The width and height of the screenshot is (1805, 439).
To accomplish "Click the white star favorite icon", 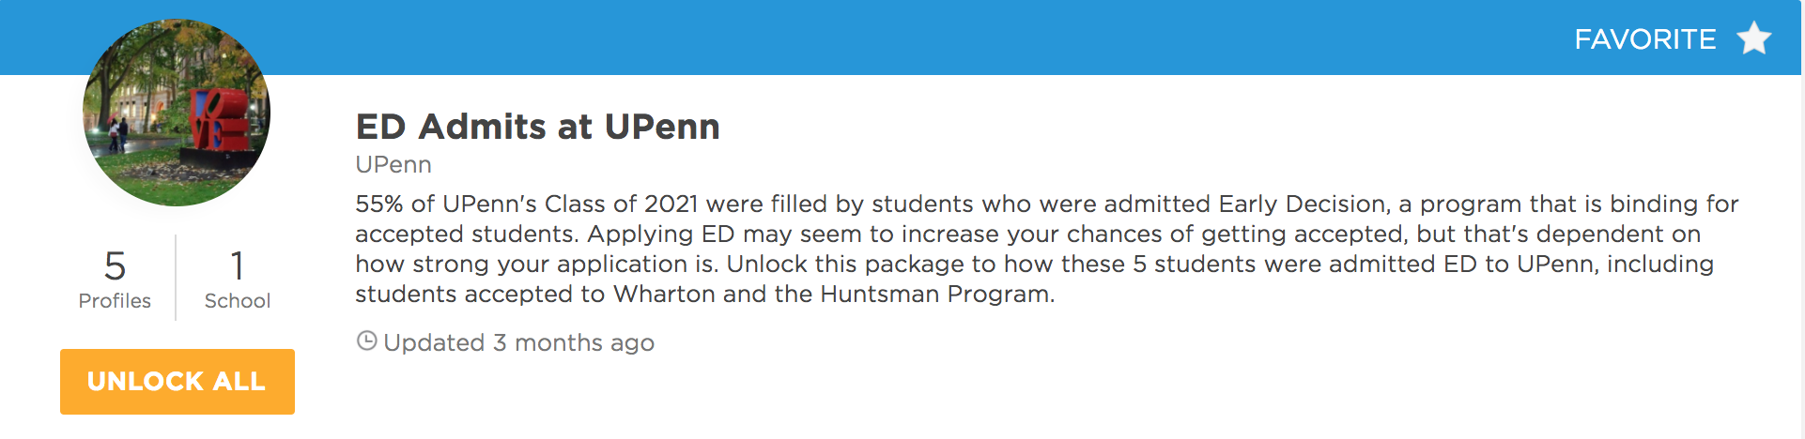I will click(1753, 38).
